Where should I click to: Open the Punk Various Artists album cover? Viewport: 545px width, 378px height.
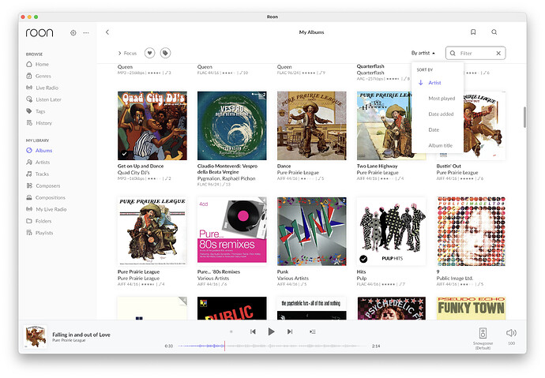point(312,231)
